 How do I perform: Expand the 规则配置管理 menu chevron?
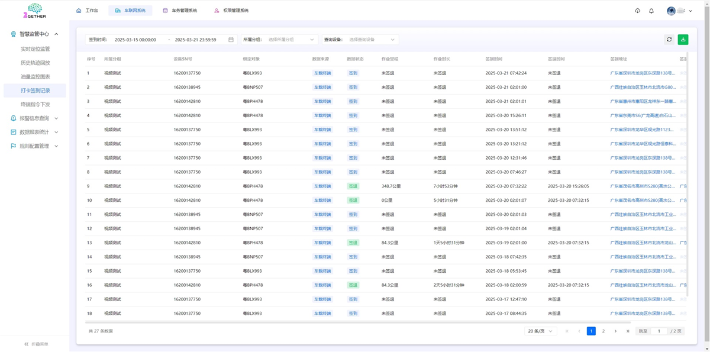(x=56, y=146)
